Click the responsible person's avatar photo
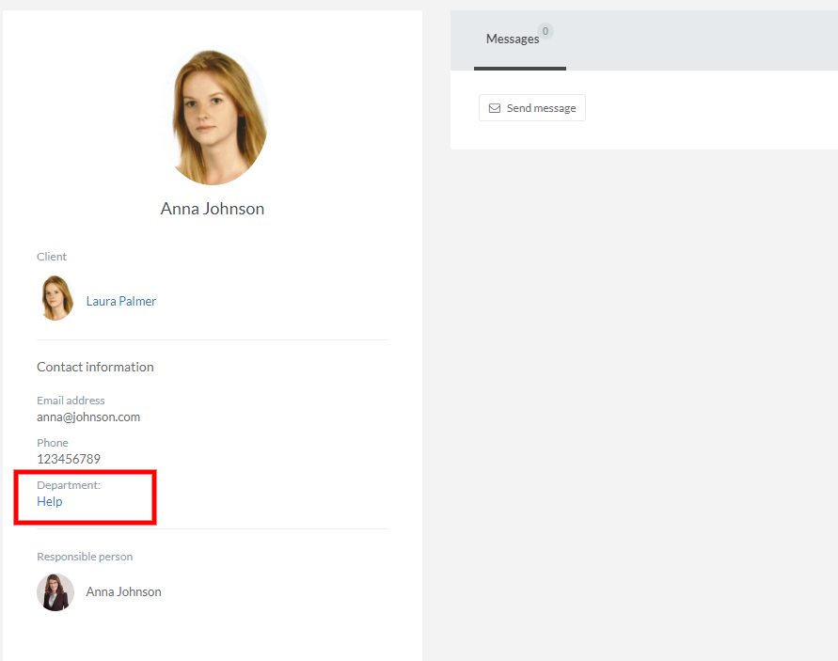Viewport: 838px width, 661px height. (55, 592)
